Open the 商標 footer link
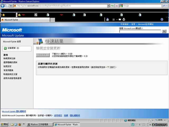This screenshot has height=127, width=169. click(66, 115)
